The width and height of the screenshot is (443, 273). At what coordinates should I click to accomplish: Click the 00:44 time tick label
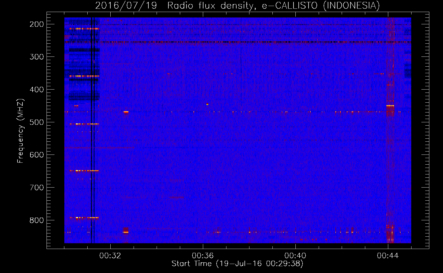[388, 256]
